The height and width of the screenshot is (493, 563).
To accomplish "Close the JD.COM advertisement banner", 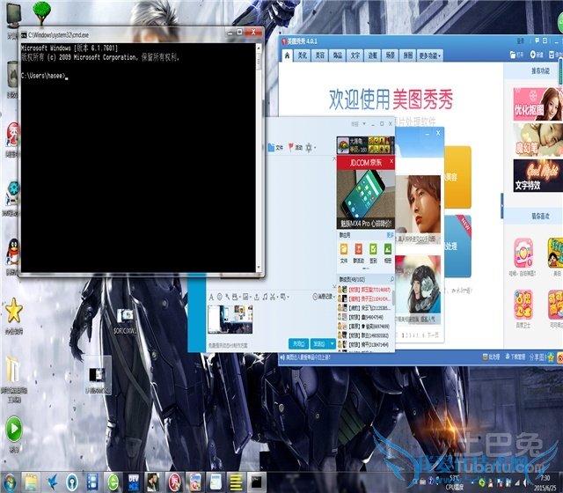I will 391,162.
